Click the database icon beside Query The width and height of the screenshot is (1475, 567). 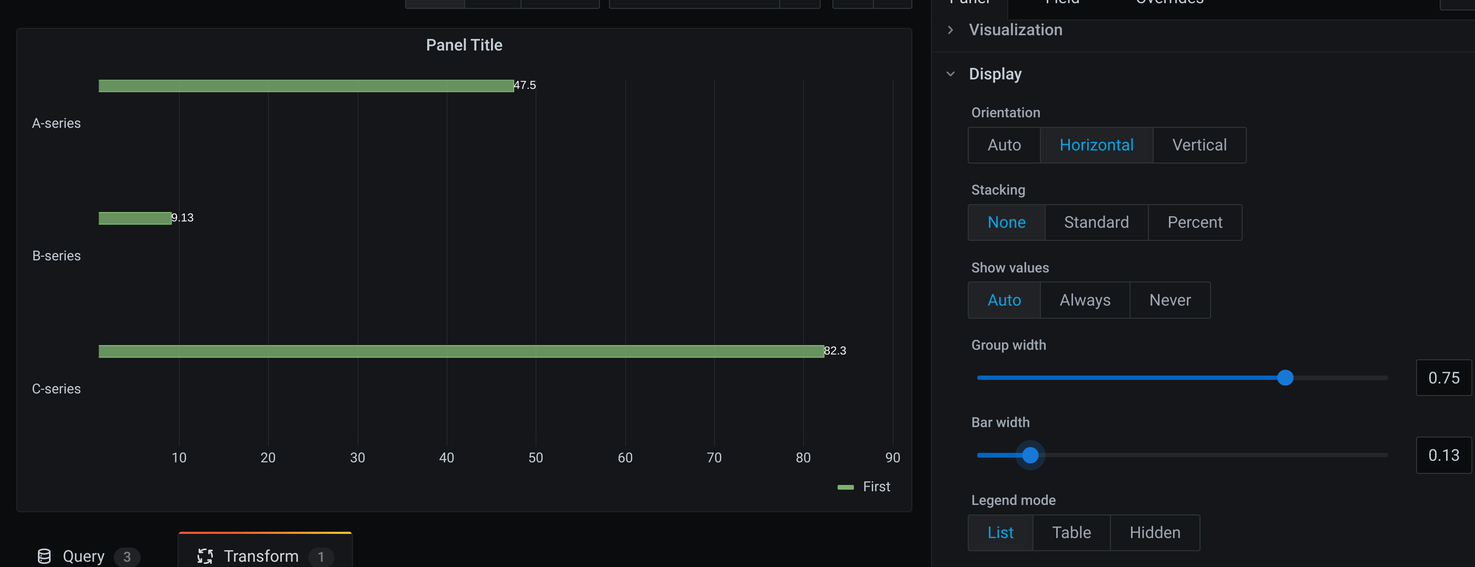(x=44, y=556)
